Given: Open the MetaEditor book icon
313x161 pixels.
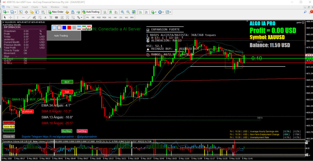Looking at the screenshot, I should (x=67, y=12).
